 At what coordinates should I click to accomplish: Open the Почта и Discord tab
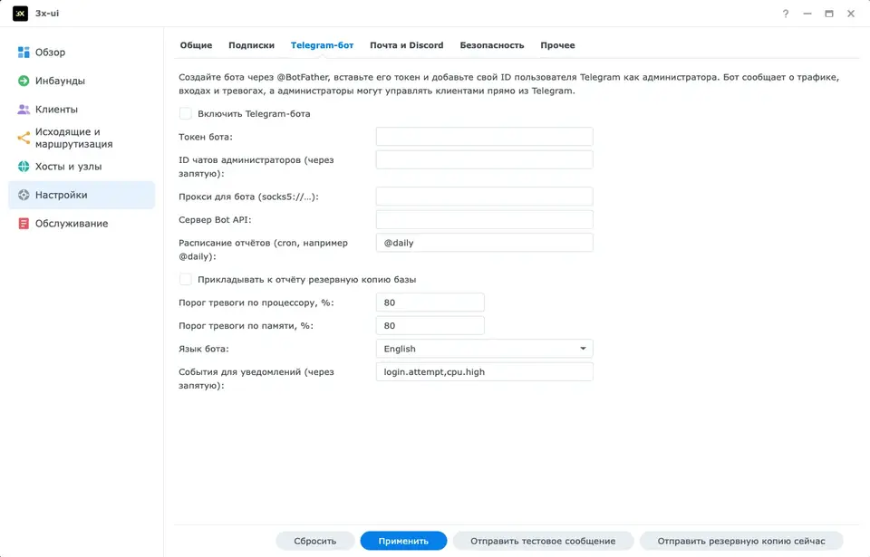pyautogui.click(x=407, y=45)
